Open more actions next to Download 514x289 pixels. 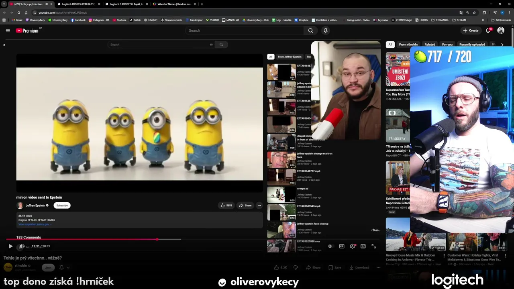pyautogui.click(x=378, y=267)
